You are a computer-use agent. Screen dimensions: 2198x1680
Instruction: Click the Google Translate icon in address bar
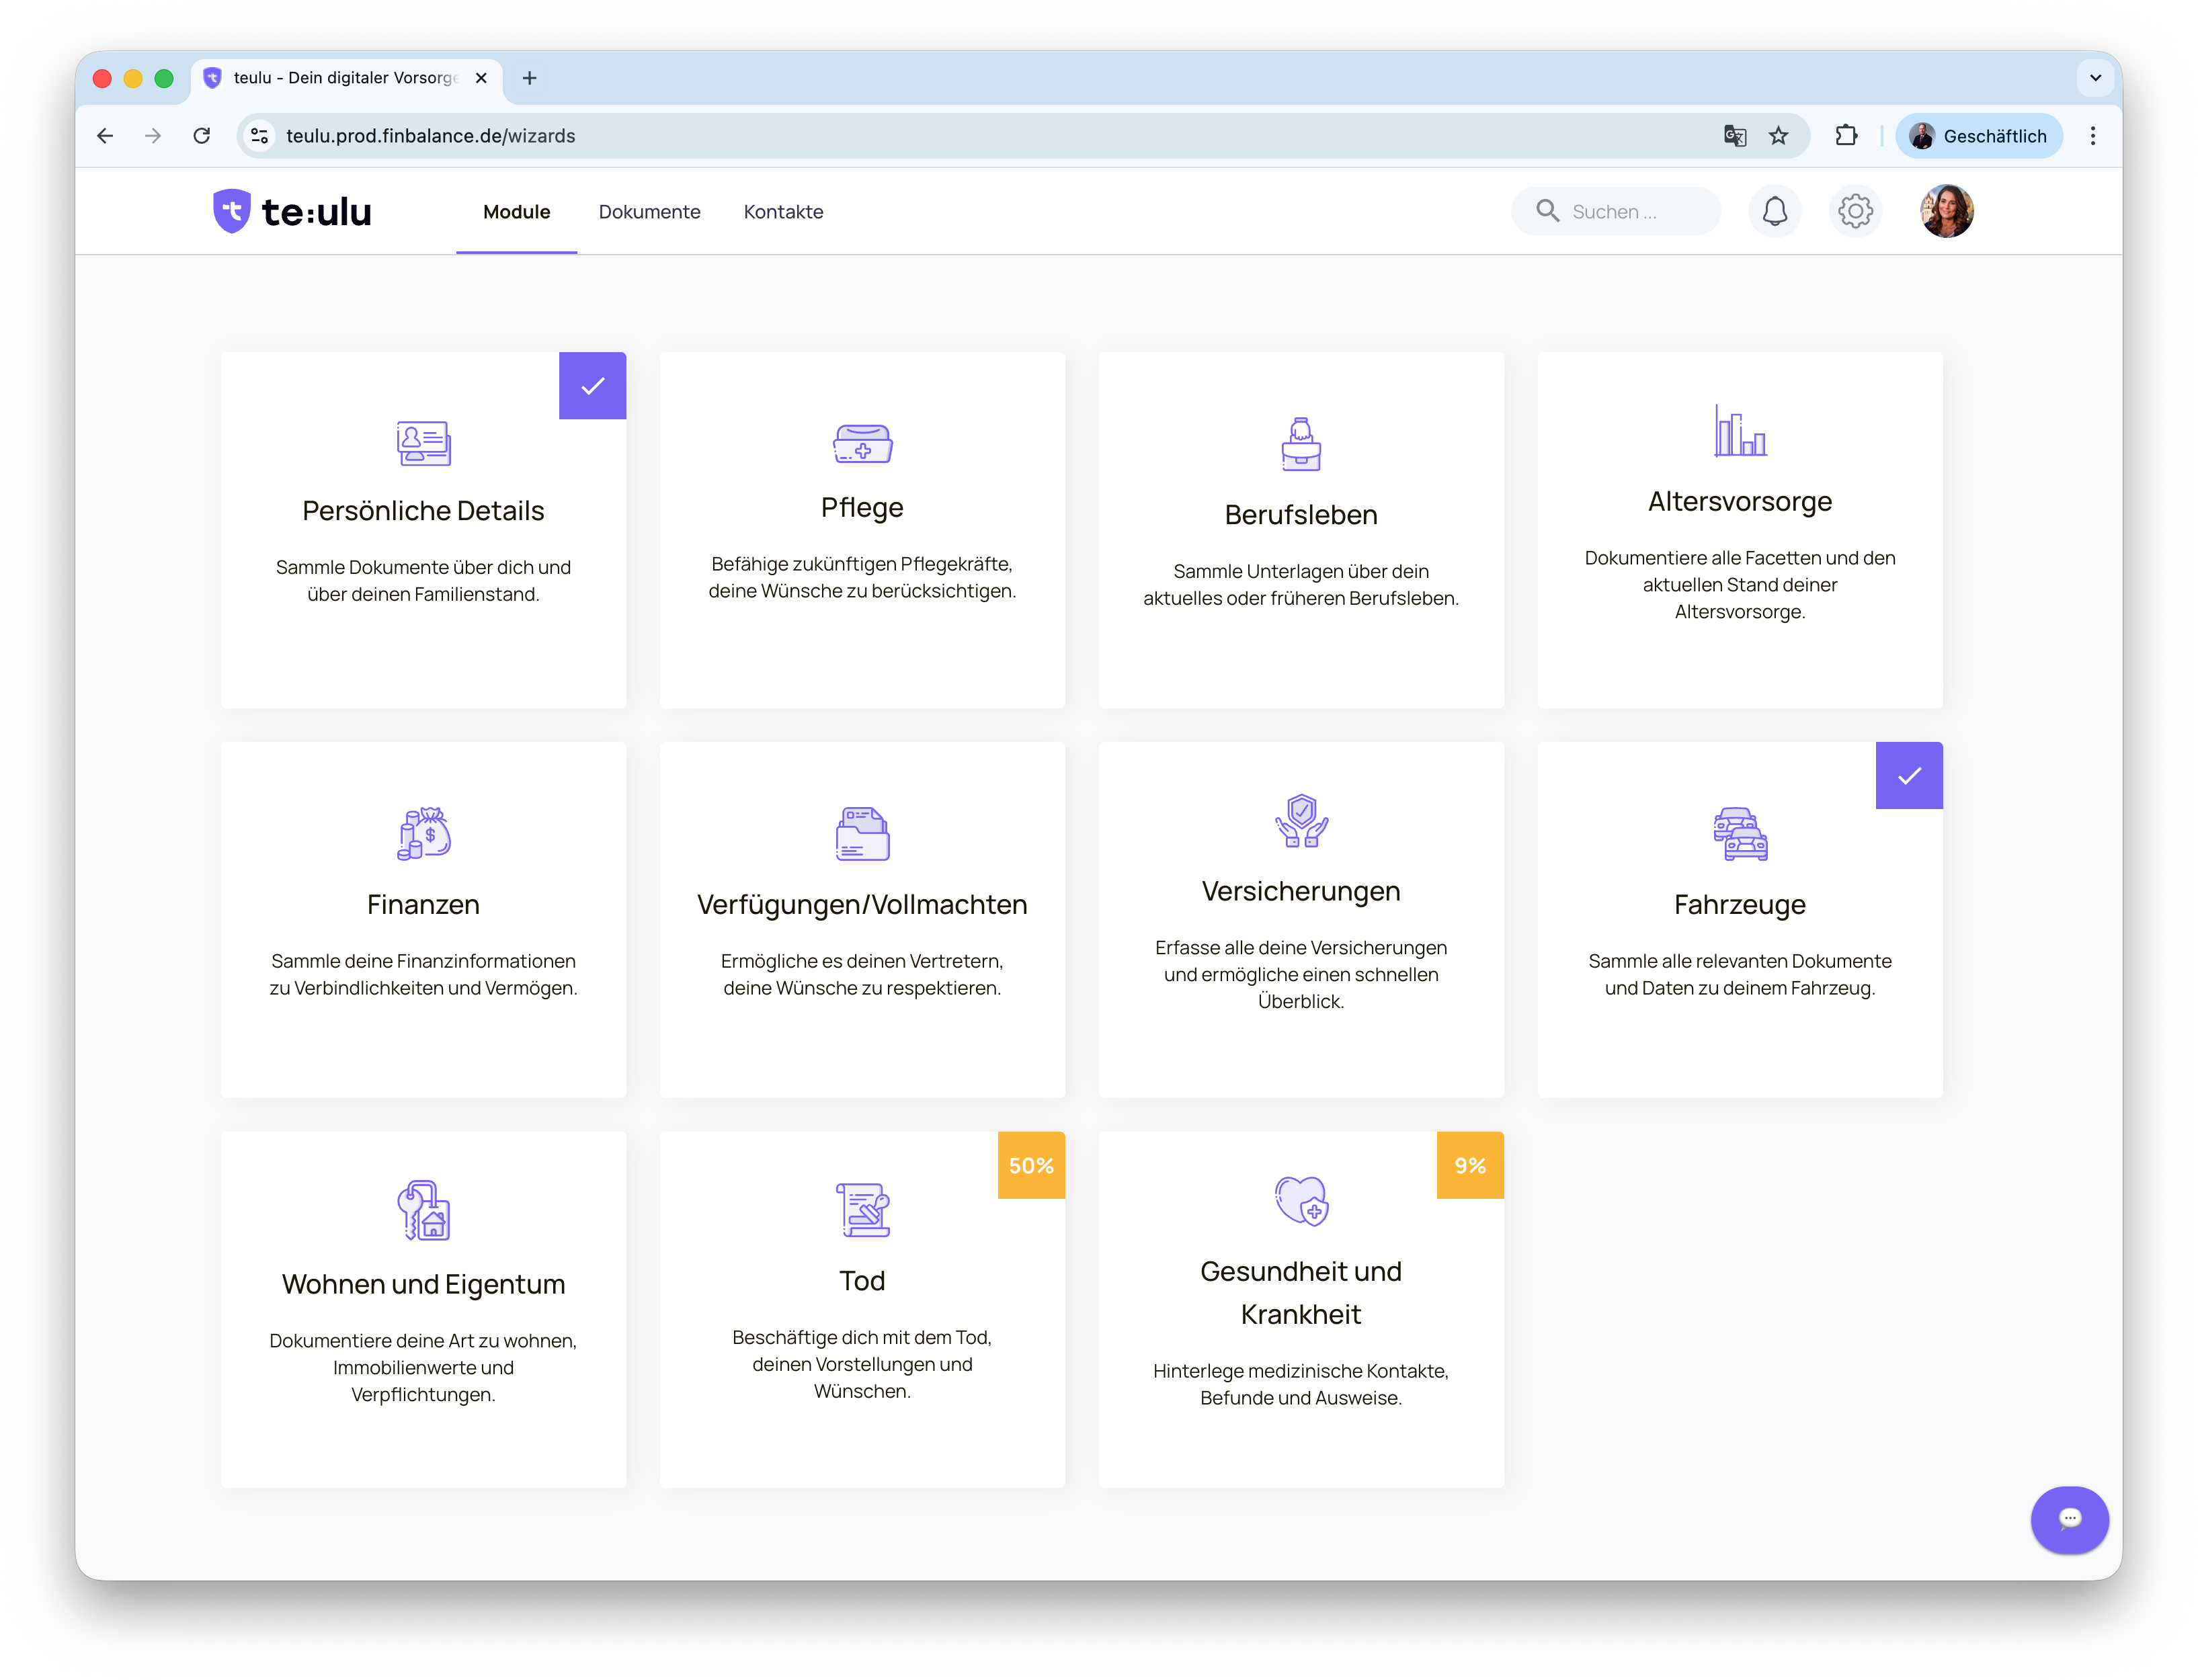coord(1734,136)
